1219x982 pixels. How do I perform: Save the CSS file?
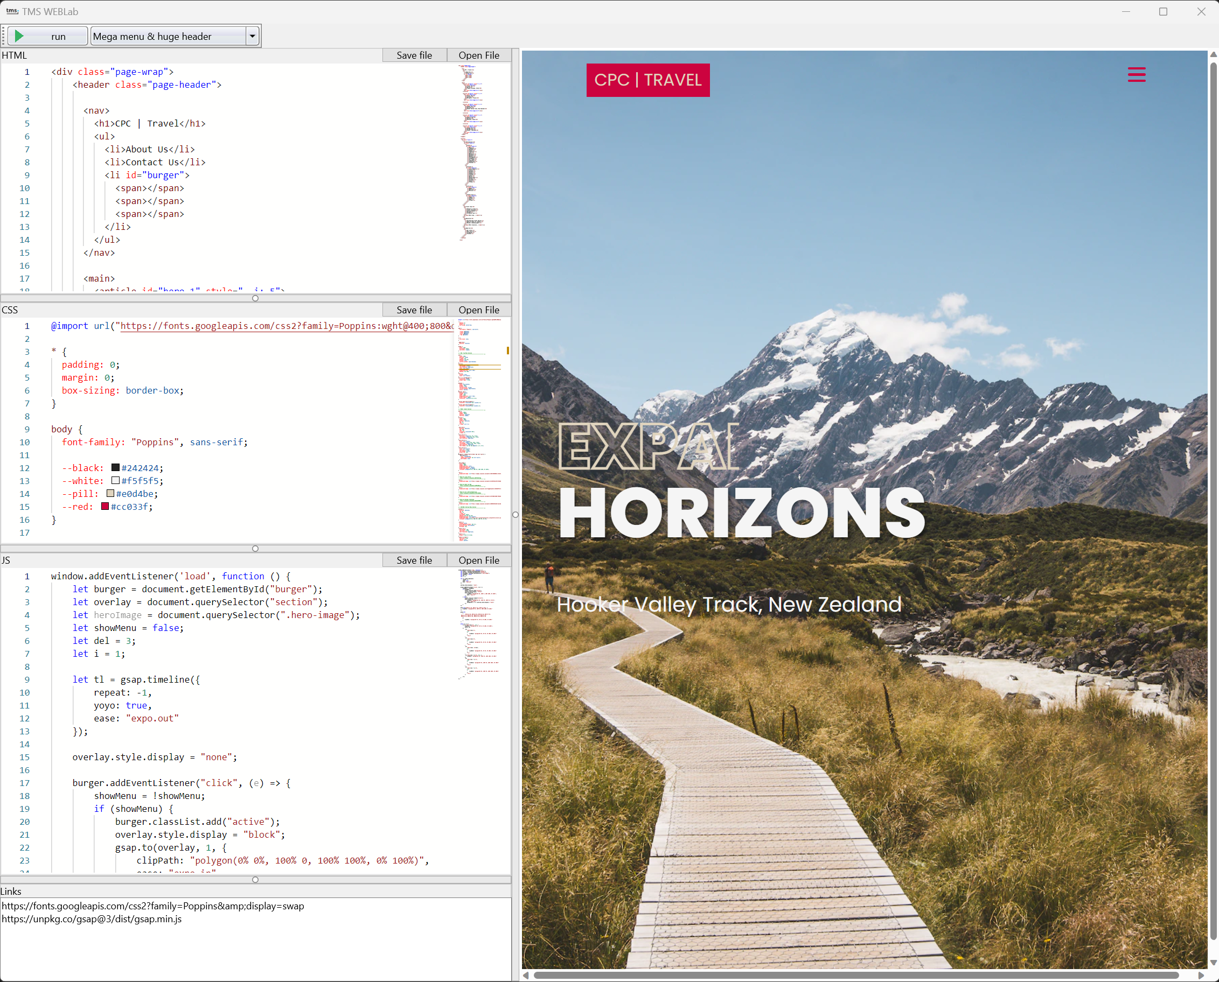[414, 310]
